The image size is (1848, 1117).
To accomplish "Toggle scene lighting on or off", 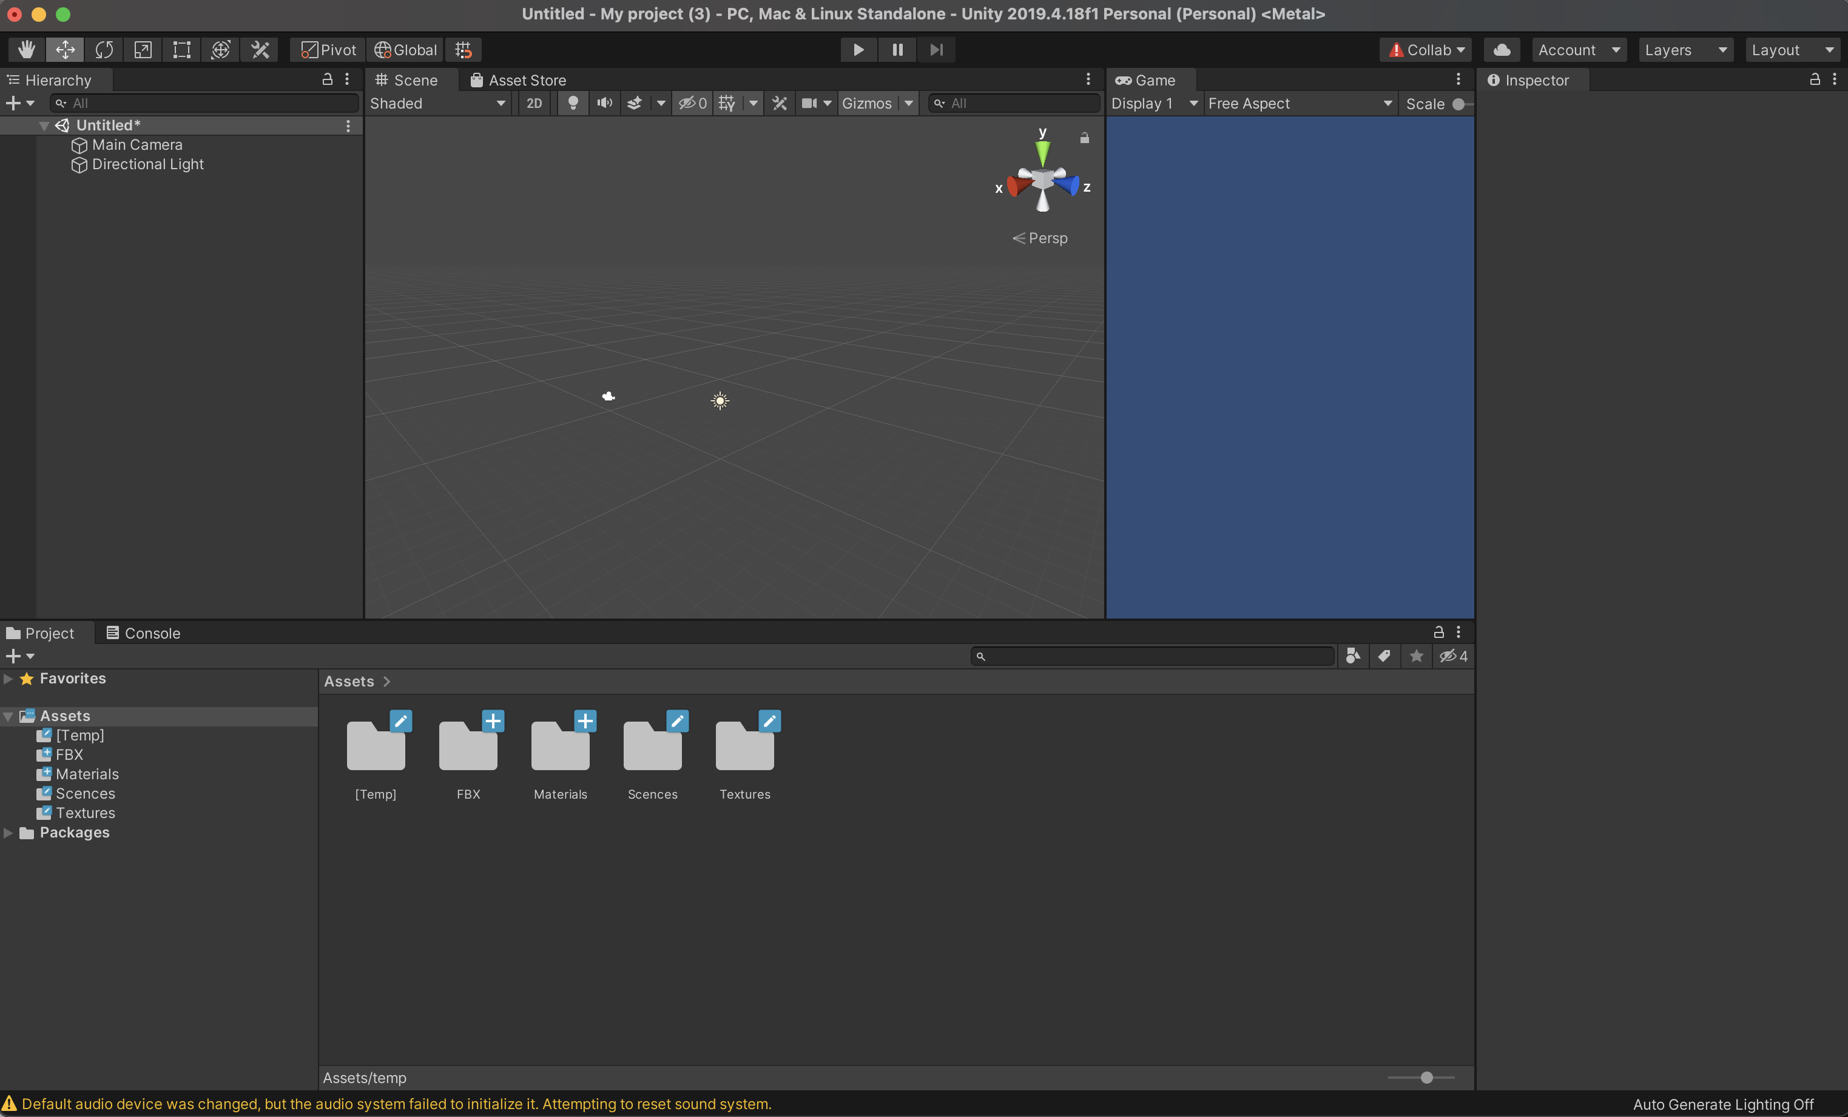I will pos(572,104).
